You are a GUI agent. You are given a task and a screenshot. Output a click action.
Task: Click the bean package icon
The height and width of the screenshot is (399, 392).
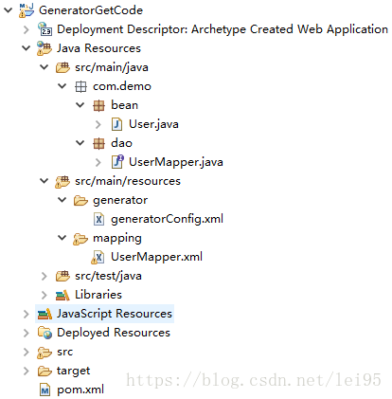(x=98, y=105)
